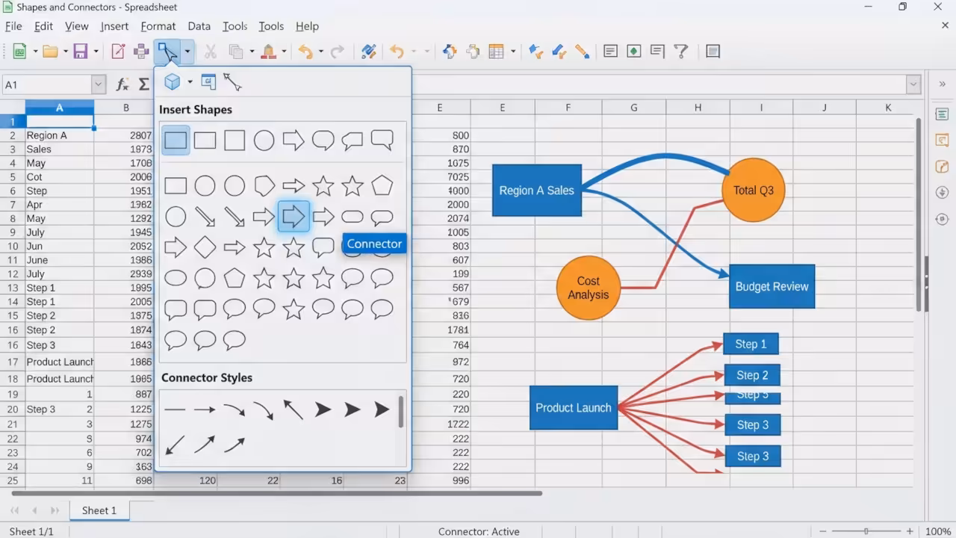Viewport: 956px width, 538px height.
Task: Click the orange paste stamp icon
Action: point(269,52)
